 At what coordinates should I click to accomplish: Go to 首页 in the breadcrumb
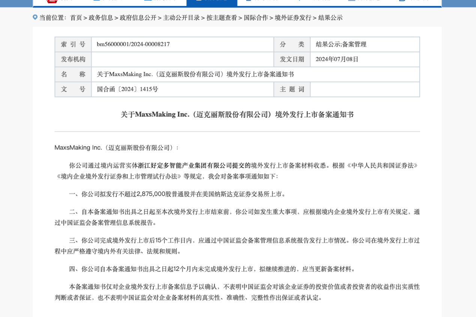pyautogui.click(x=76, y=18)
